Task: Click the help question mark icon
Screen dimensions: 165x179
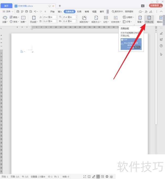Action: [x=161, y=46]
